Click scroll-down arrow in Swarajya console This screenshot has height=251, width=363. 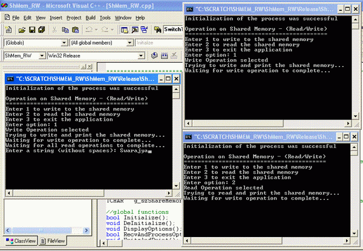pyautogui.click(x=176, y=186)
